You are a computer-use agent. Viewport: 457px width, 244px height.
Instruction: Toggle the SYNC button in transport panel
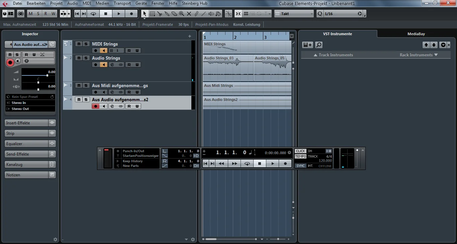pos(301,166)
